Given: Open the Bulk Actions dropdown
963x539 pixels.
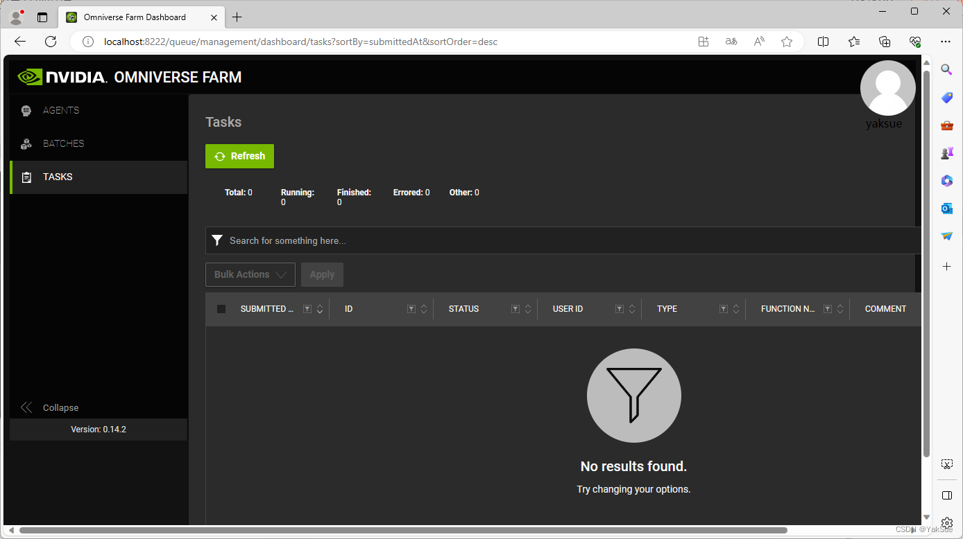Looking at the screenshot, I should 250,274.
